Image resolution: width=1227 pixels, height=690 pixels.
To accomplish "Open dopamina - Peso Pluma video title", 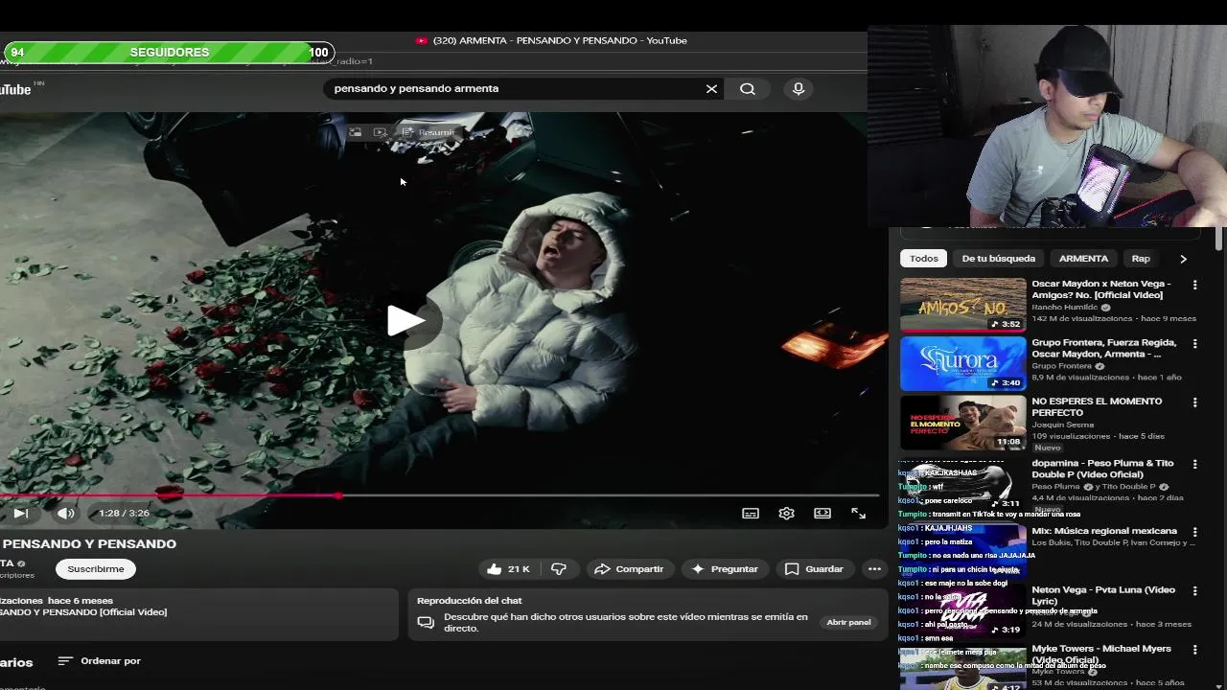I will (1102, 469).
